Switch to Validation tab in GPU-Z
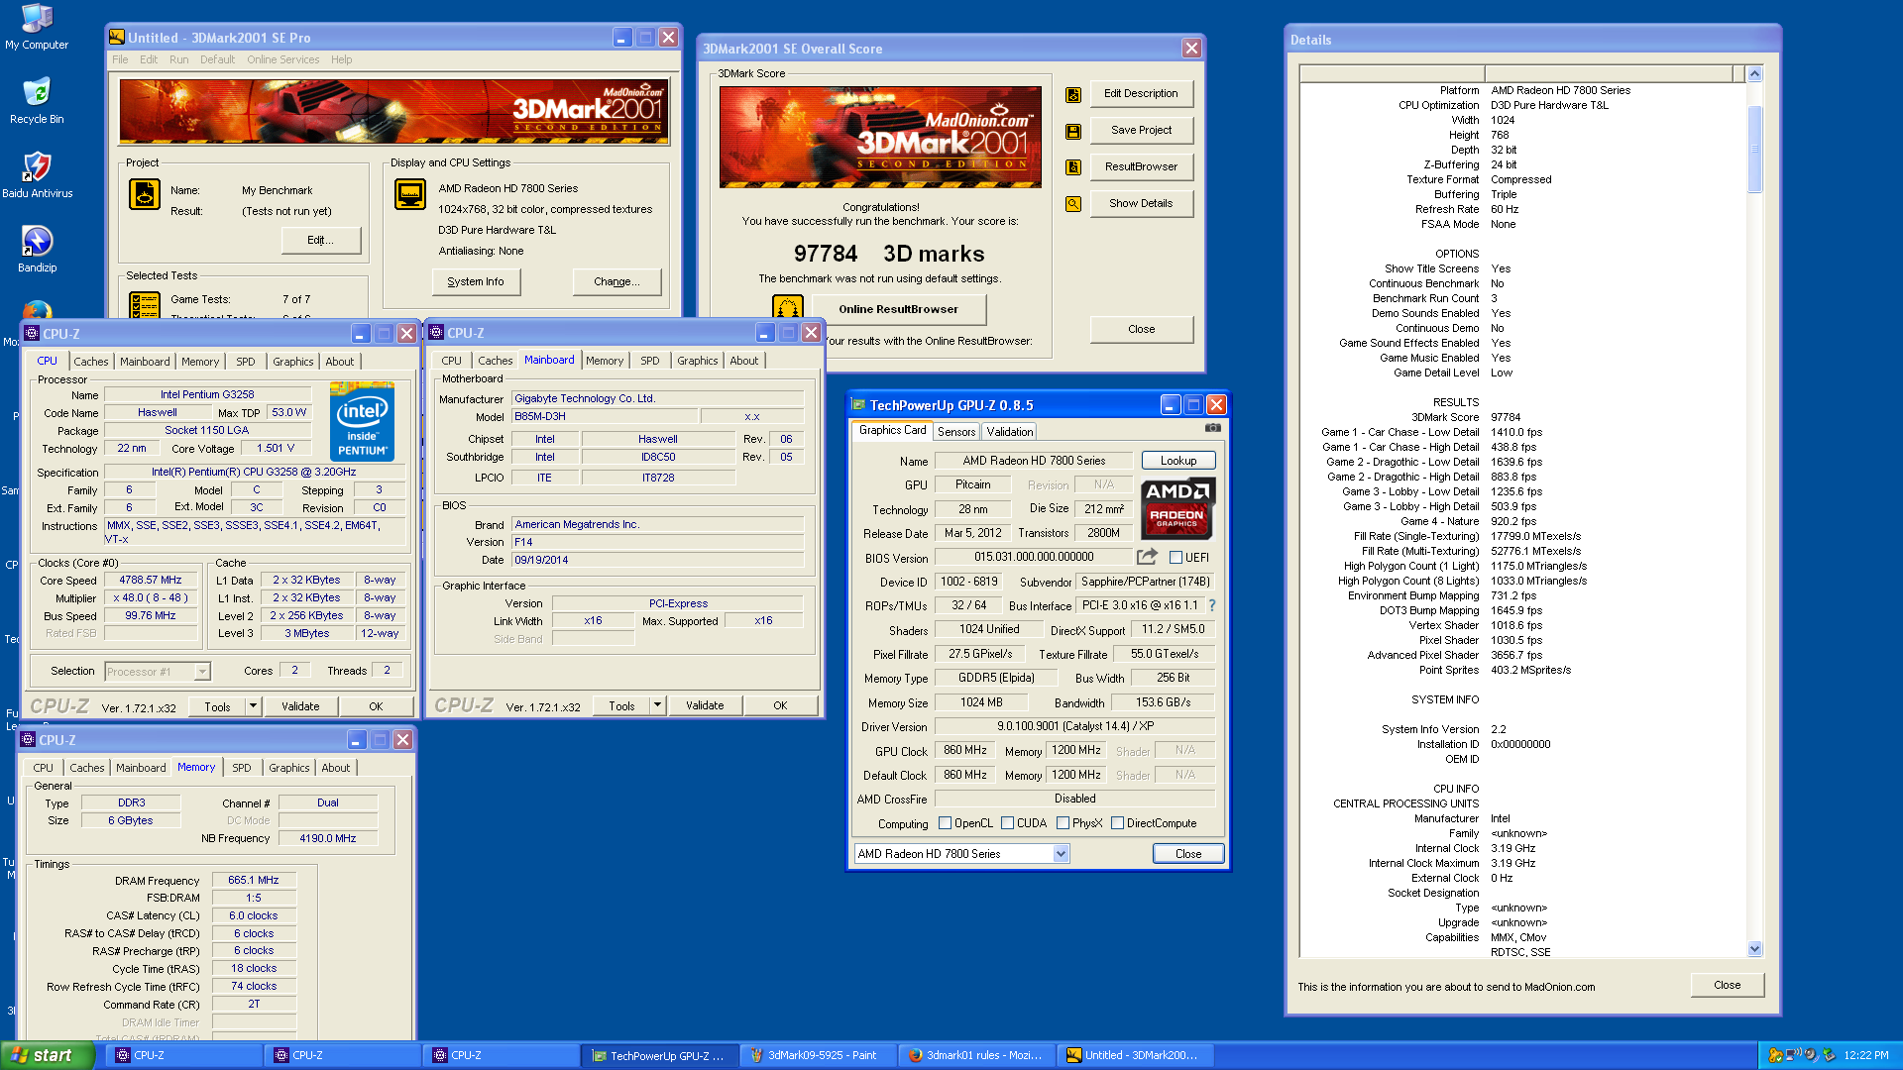Viewport: 1903px width, 1070px height. click(x=1009, y=432)
